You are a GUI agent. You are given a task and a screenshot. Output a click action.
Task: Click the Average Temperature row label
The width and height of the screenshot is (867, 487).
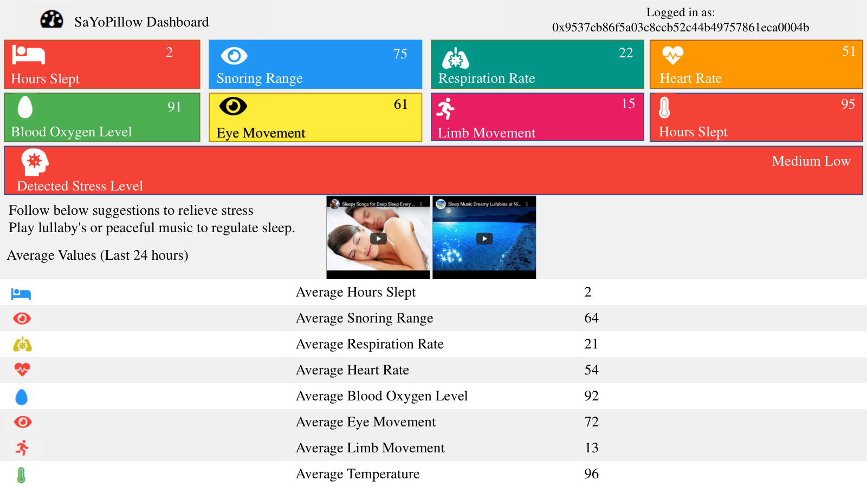[x=358, y=474]
